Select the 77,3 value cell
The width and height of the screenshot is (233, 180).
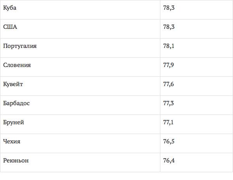point(169,103)
